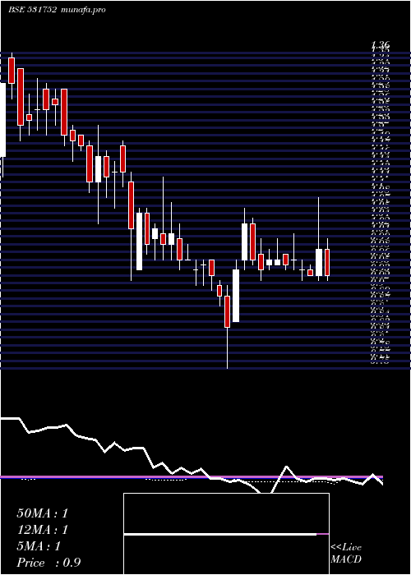The image size is (411, 575).
Task: Click the 1.36 top price axis label
Action: point(381,45)
